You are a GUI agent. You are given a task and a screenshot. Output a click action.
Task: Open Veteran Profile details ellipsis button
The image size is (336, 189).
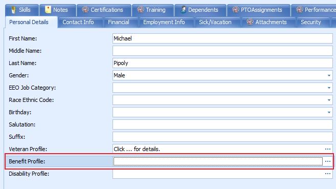click(328, 149)
